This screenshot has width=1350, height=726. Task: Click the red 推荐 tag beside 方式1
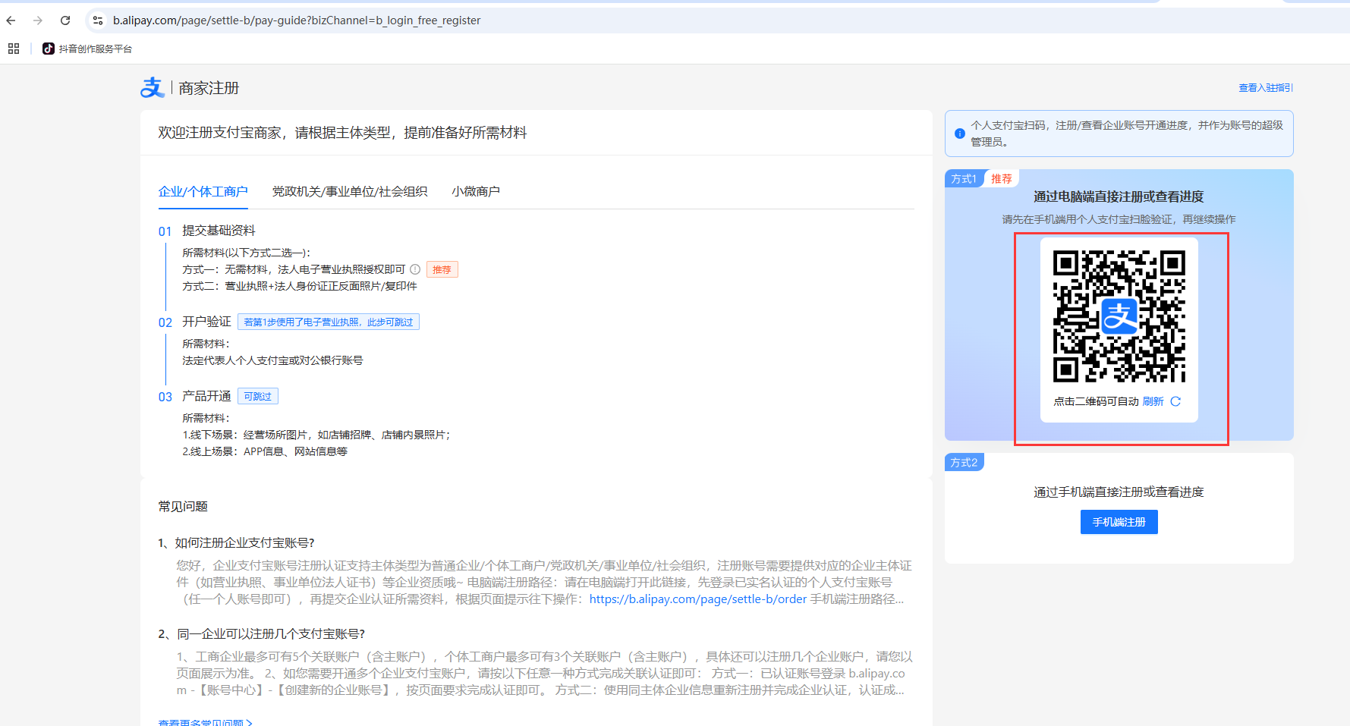coord(1002,178)
